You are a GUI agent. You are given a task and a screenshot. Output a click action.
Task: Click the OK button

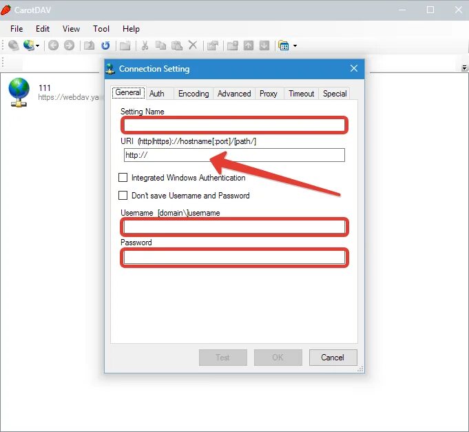[278, 358]
